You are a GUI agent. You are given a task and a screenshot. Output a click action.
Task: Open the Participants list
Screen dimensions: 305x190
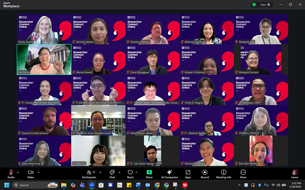(89, 173)
